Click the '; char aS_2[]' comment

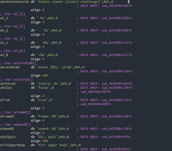(x=13, y=26)
